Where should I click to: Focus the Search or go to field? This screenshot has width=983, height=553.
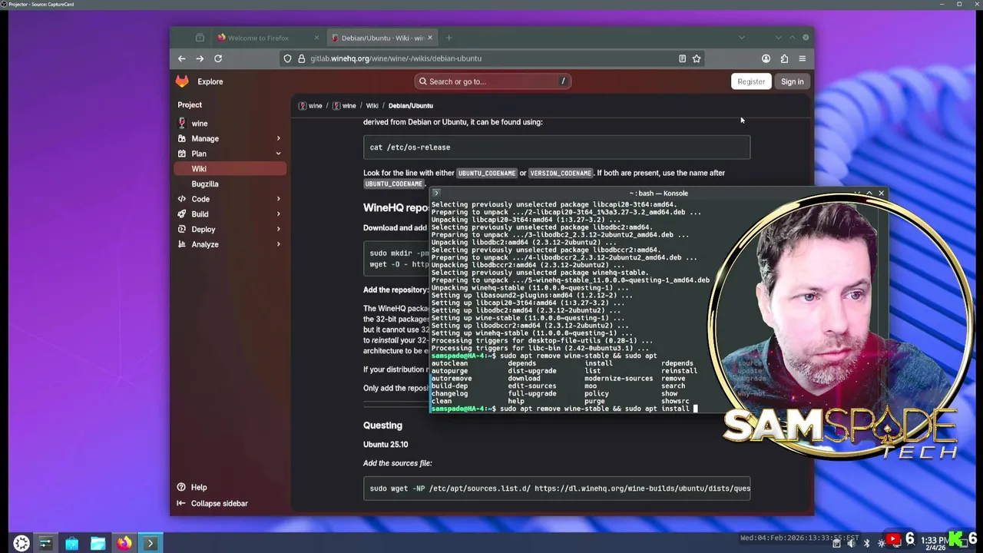pos(493,81)
